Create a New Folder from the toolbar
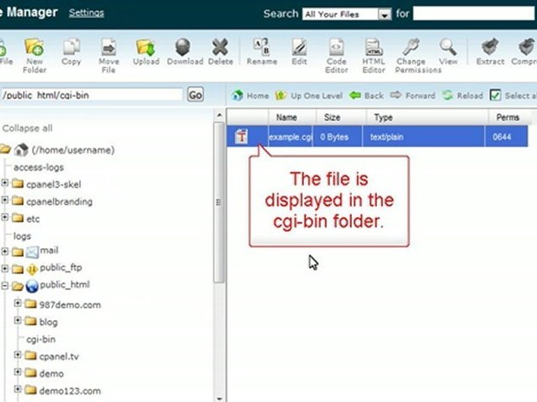 coord(34,55)
